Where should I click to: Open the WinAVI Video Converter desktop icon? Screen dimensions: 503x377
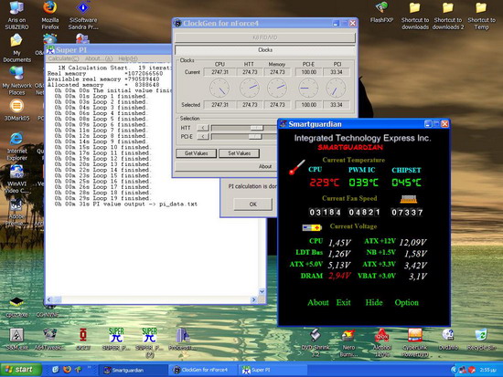[x=16, y=179]
